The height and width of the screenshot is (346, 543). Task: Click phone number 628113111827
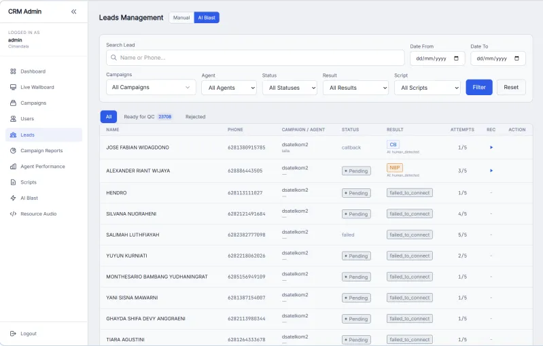coord(245,193)
